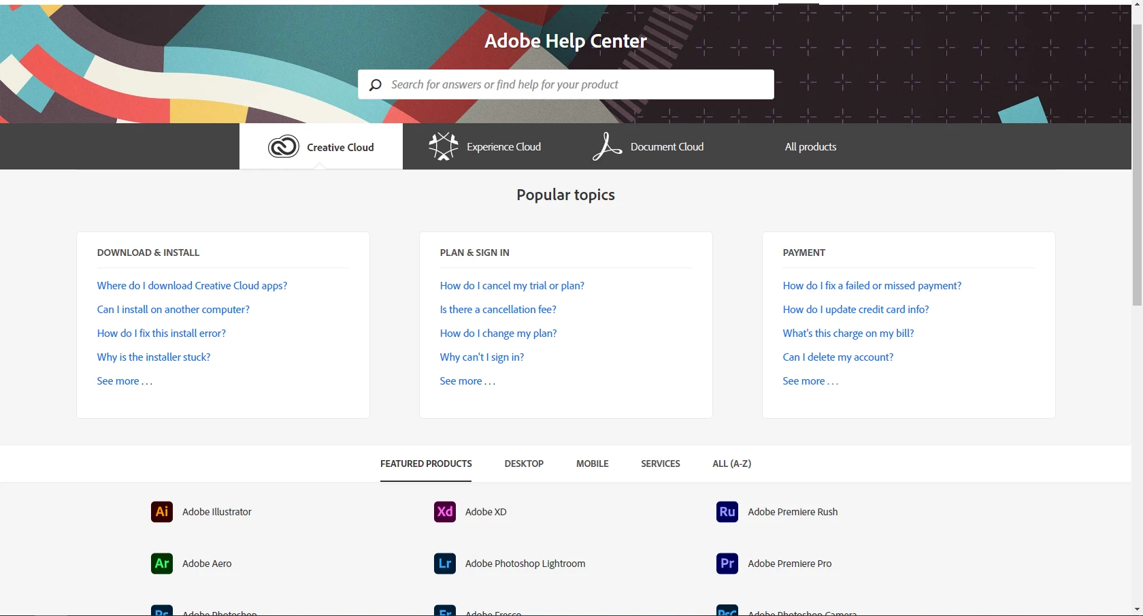Select the All (A-Z) products tab
This screenshot has width=1143, height=616.
point(732,464)
